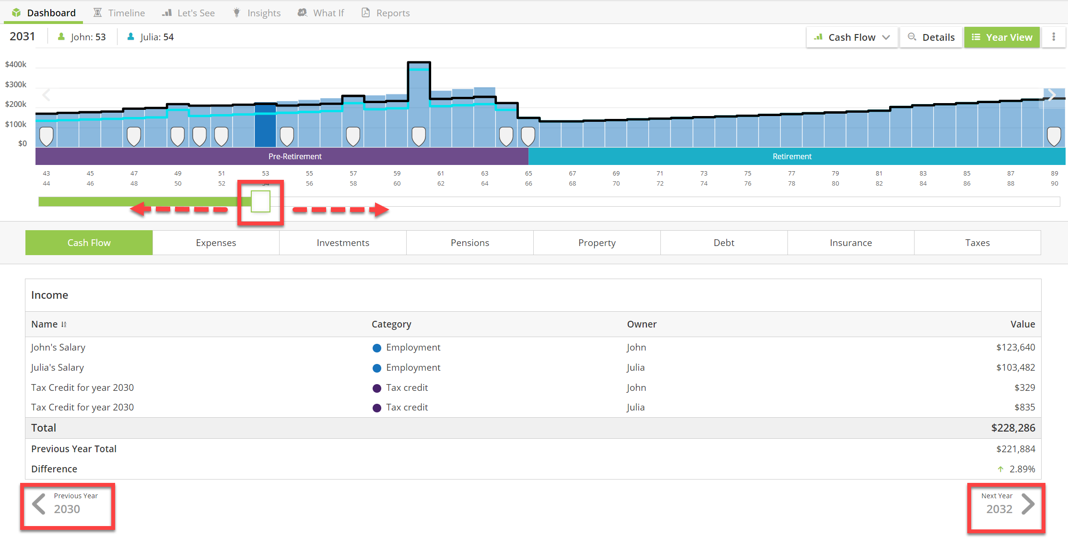This screenshot has width=1068, height=539.
Task: Click the chart's left scroll arrow
Action: coord(46,95)
